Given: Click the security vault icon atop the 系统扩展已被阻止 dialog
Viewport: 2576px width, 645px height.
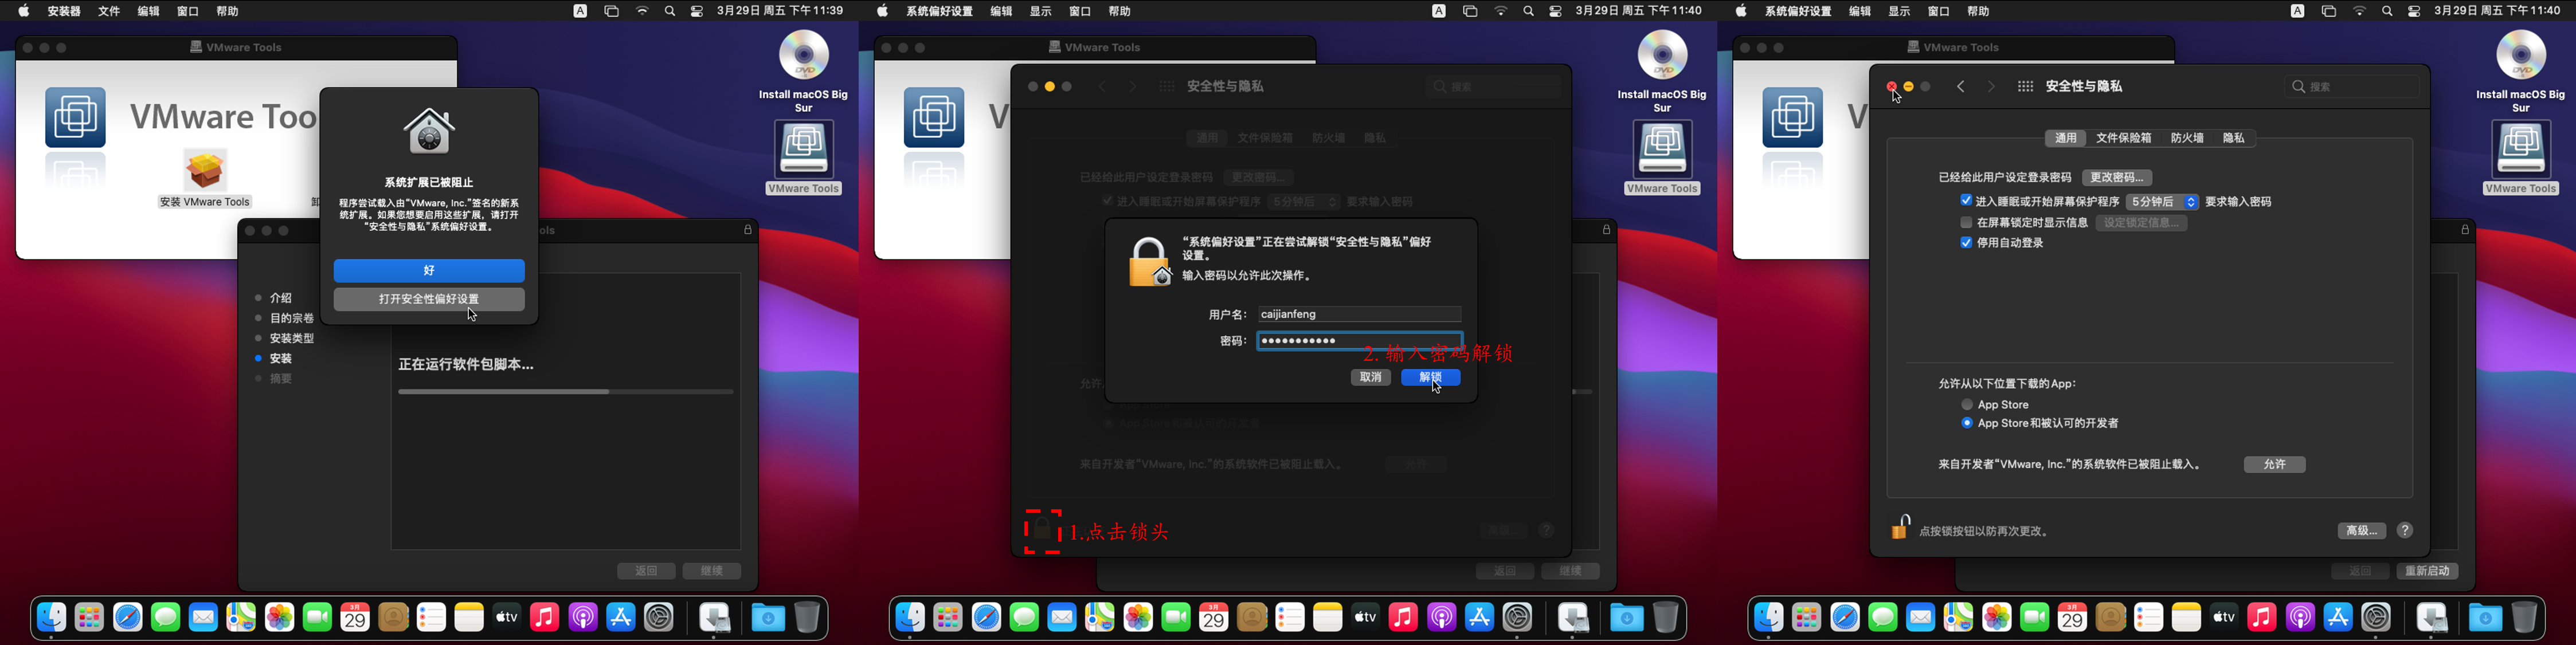Looking at the screenshot, I should click(x=429, y=131).
